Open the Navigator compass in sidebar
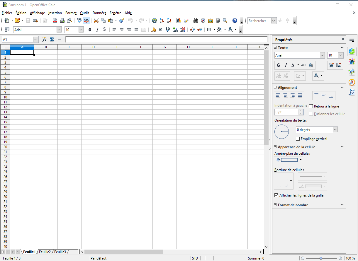 (352, 82)
